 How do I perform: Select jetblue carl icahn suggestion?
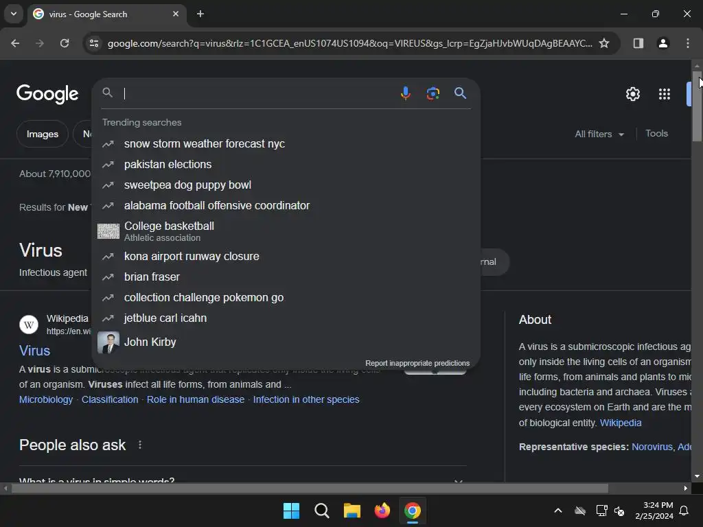tap(286, 318)
